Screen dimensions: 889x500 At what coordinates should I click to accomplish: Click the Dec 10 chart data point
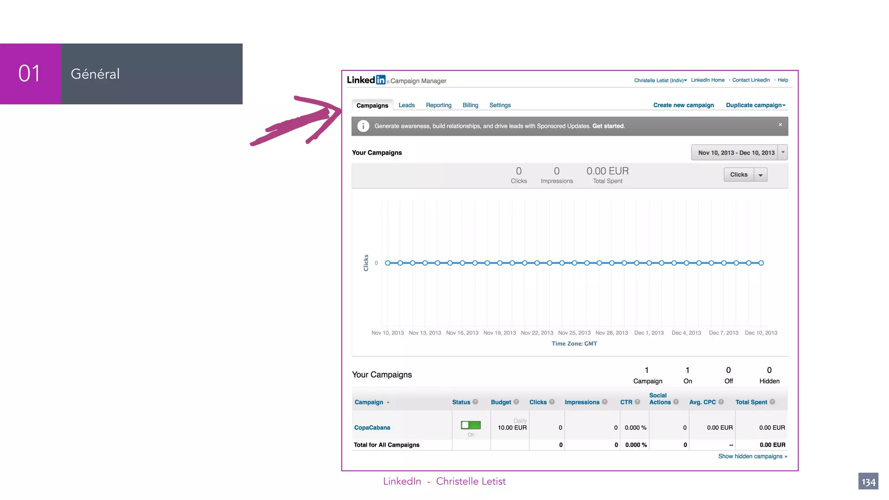coord(761,263)
